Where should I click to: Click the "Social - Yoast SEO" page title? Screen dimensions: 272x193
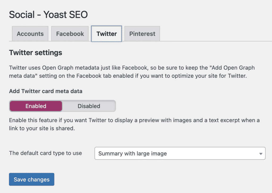pyautogui.click(x=48, y=15)
